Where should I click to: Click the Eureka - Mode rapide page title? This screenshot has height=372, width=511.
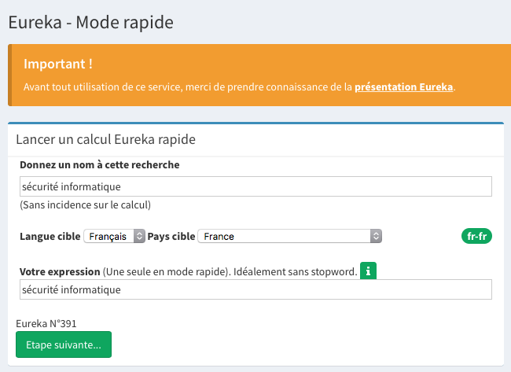(x=91, y=22)
